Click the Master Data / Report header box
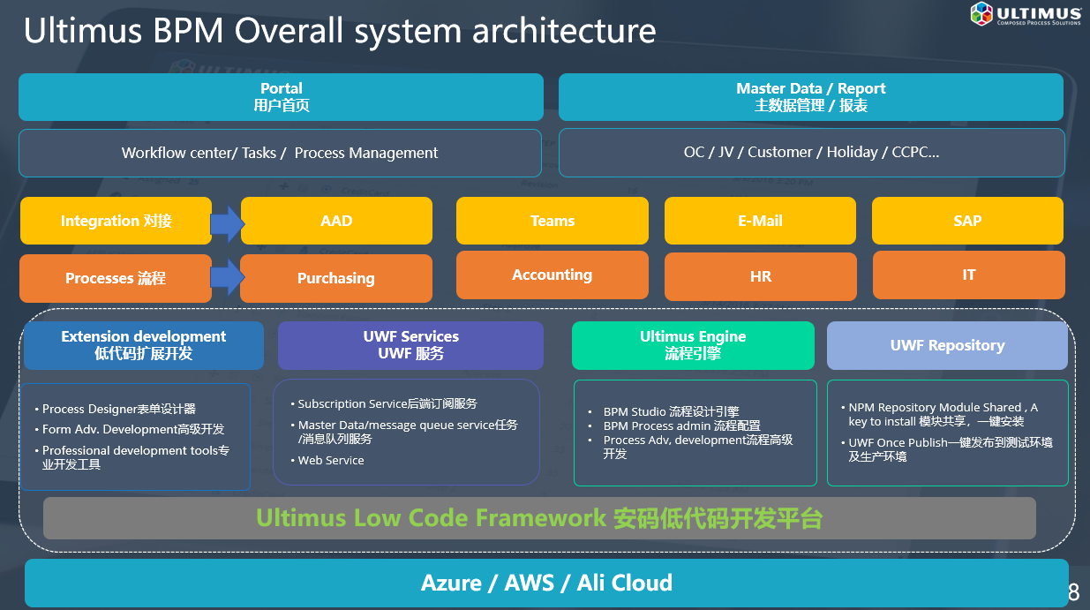The image size is (1090, 610). tap(811, 97)
